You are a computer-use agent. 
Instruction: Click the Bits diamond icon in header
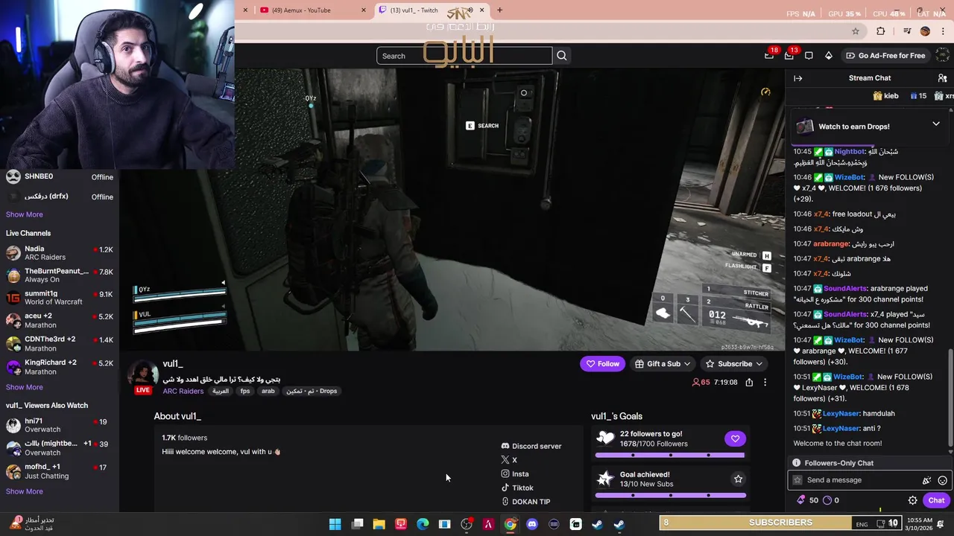pyautogui.click(x=828, y=56)
